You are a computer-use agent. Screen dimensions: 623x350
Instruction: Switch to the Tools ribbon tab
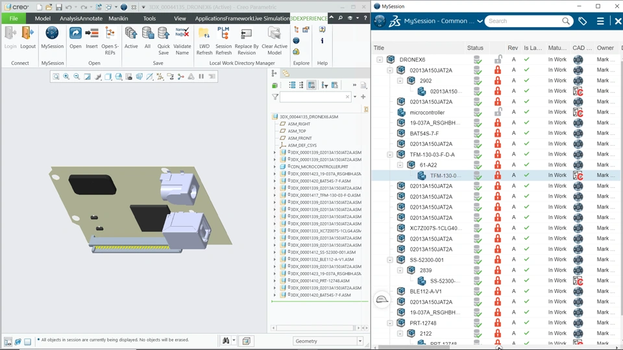click(x=149, y=18)
